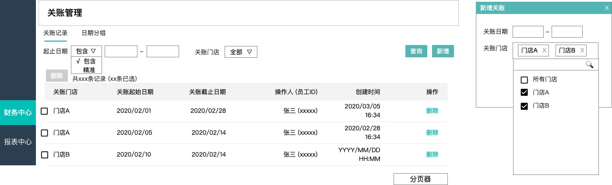Choose 精准 in the dropdown options
The image size is (612, 185).
89,70
